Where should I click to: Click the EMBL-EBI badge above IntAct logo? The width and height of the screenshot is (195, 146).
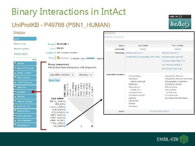(180, 17)
